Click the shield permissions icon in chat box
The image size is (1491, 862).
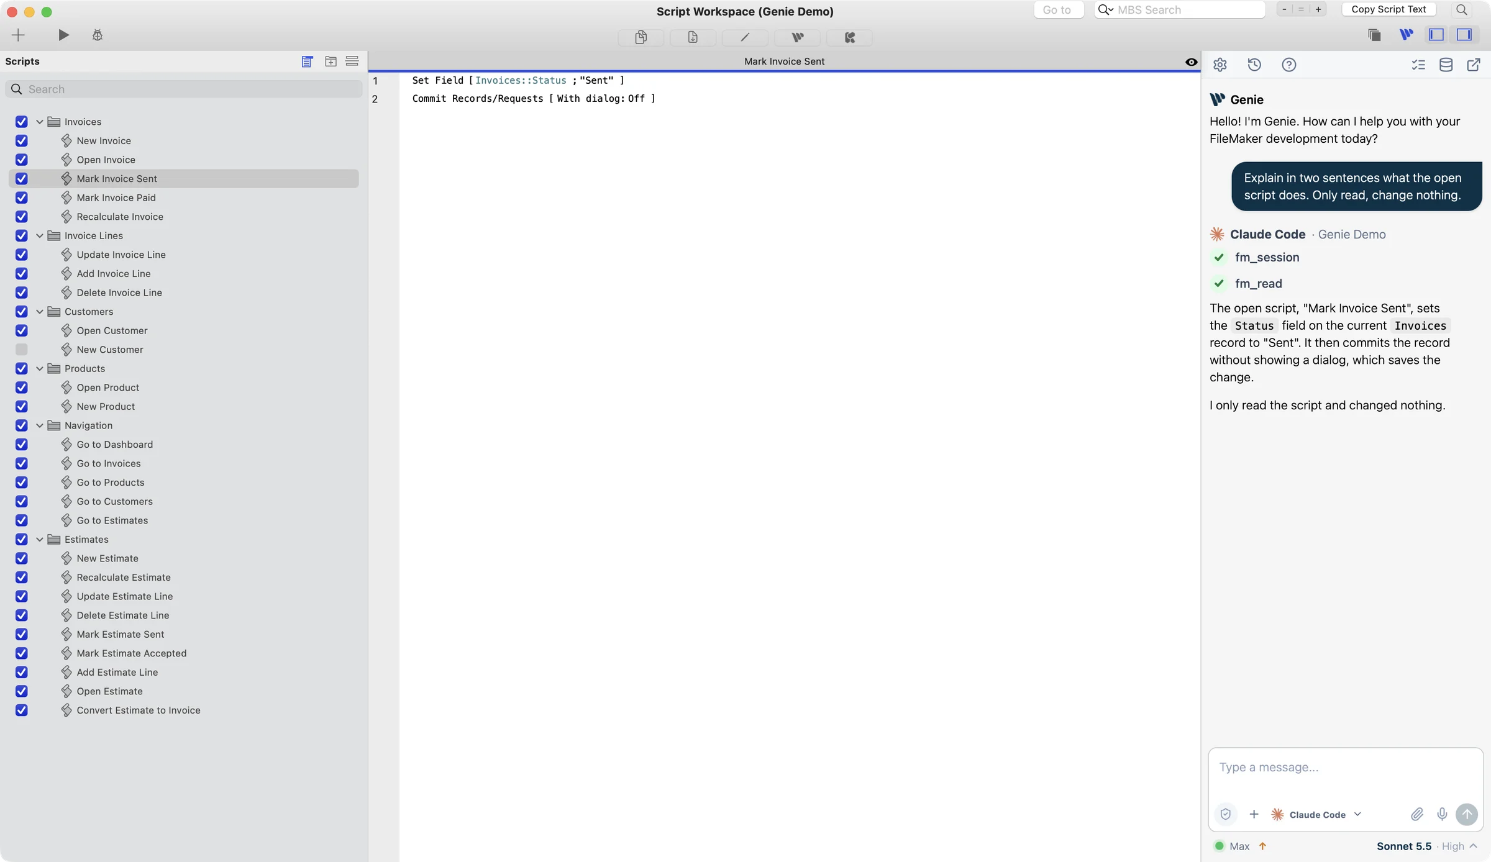(x=1226, y=814)
